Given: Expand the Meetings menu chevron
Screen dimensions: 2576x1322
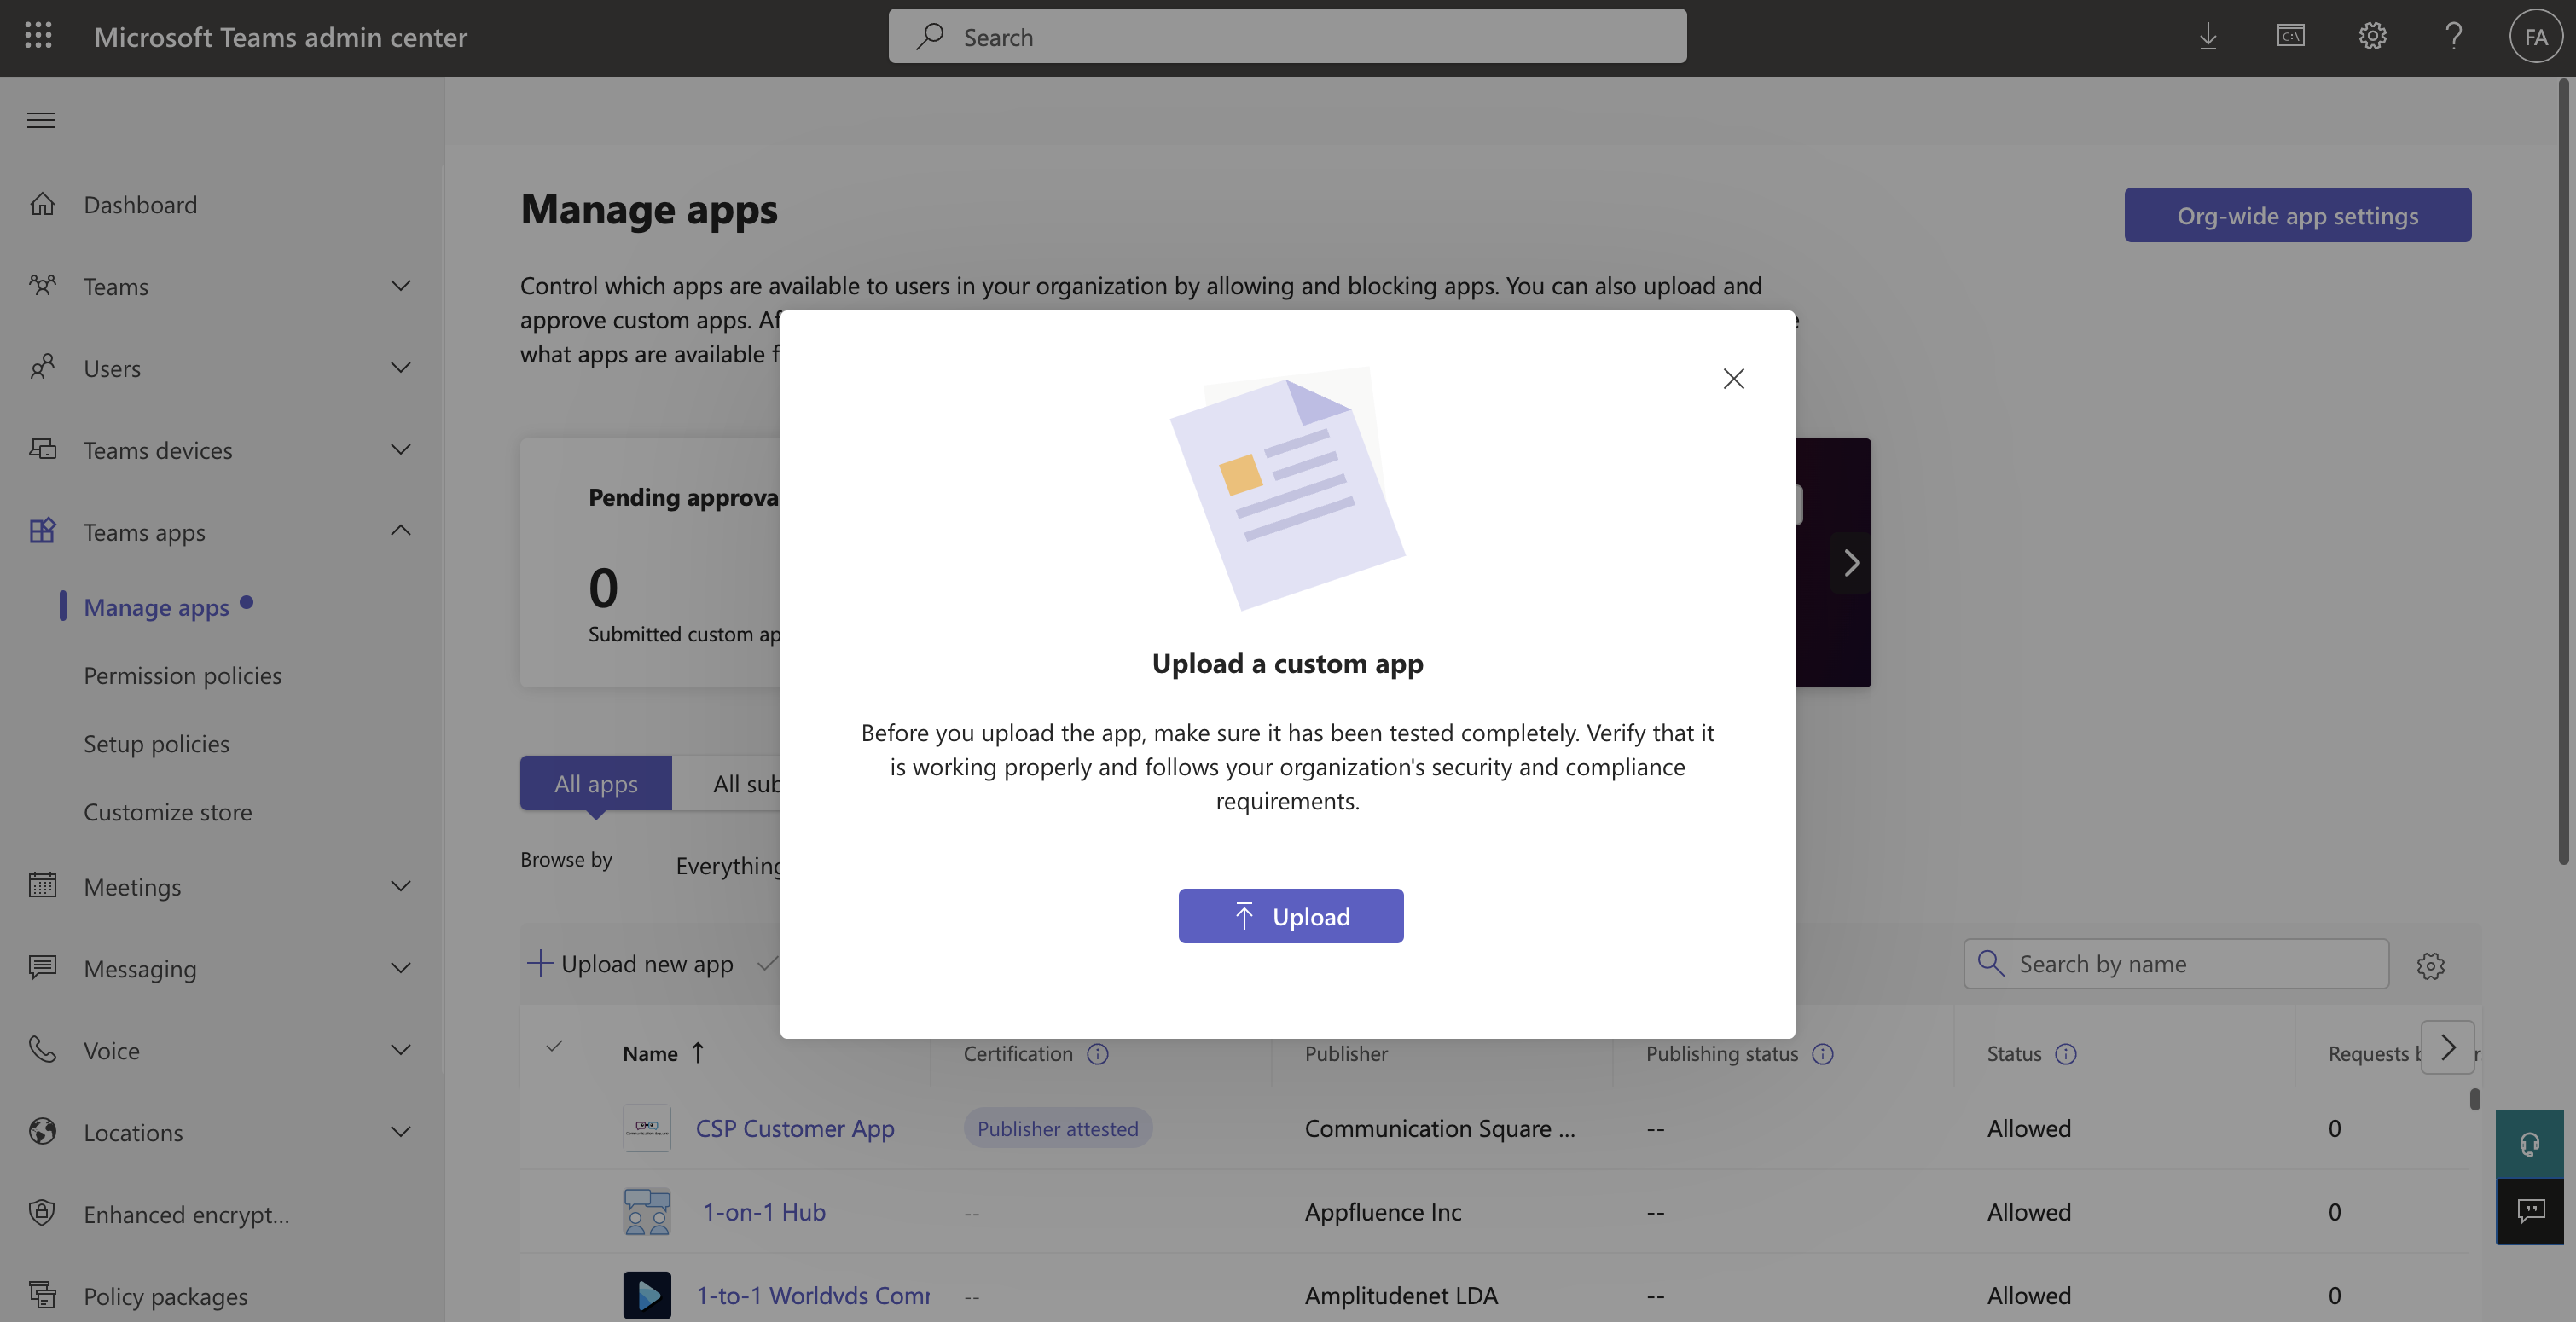Looking at the screenshot, I should [x=401, y=886].
